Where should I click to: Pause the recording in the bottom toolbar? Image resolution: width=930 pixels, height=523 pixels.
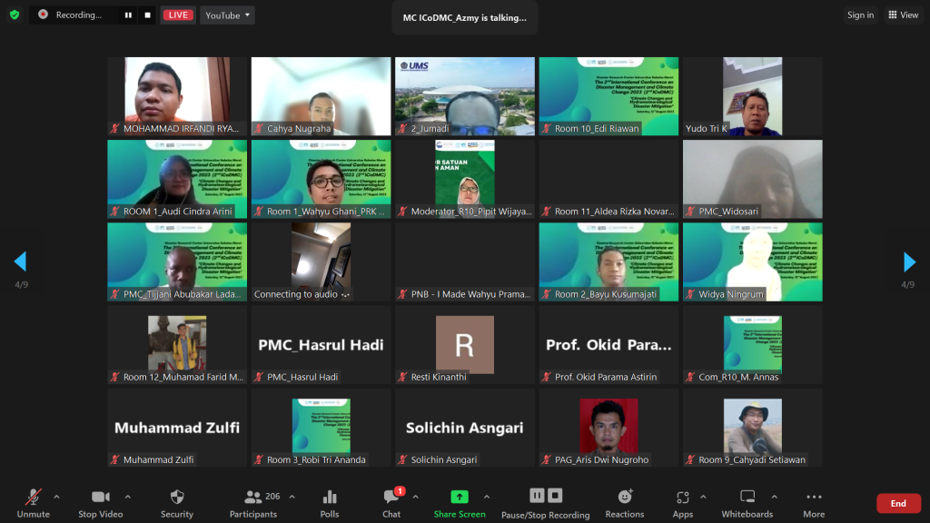click(x=537, y=496)
